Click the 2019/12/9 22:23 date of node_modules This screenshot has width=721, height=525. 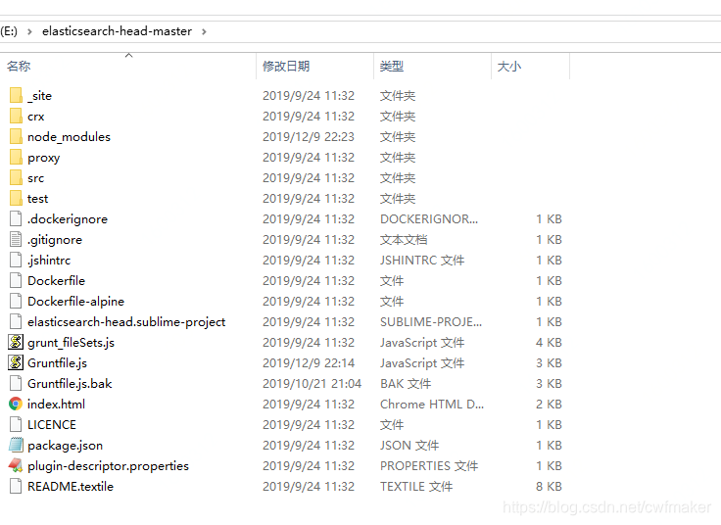pos(309,137)
